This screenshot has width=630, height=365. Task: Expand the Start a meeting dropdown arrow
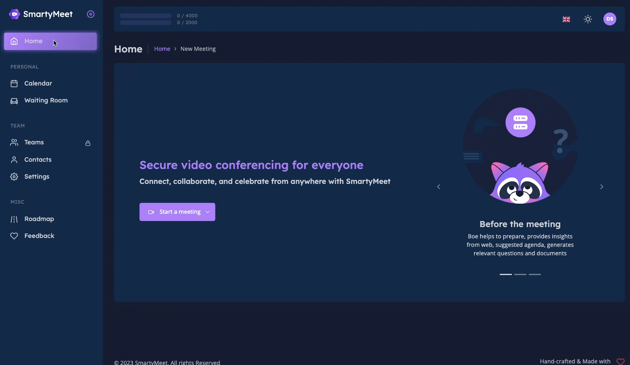[208, 212]
